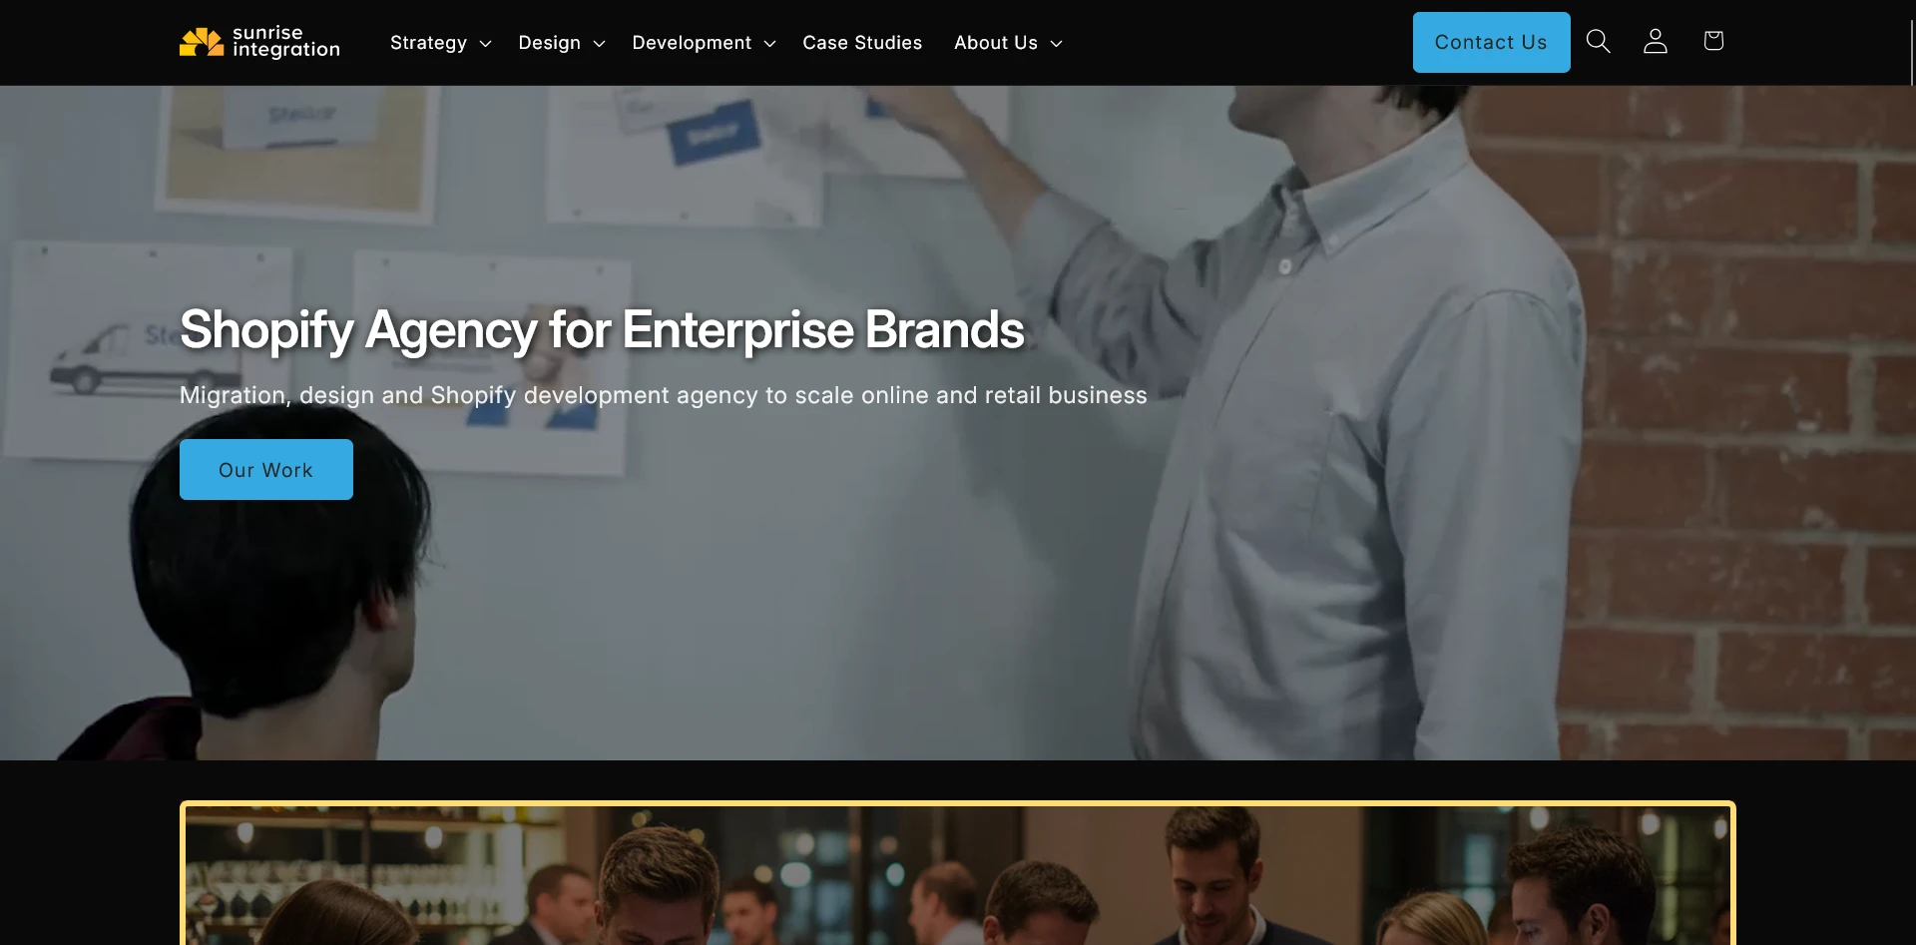Expand the About Us dropdown chevron

coord(1056,44)
